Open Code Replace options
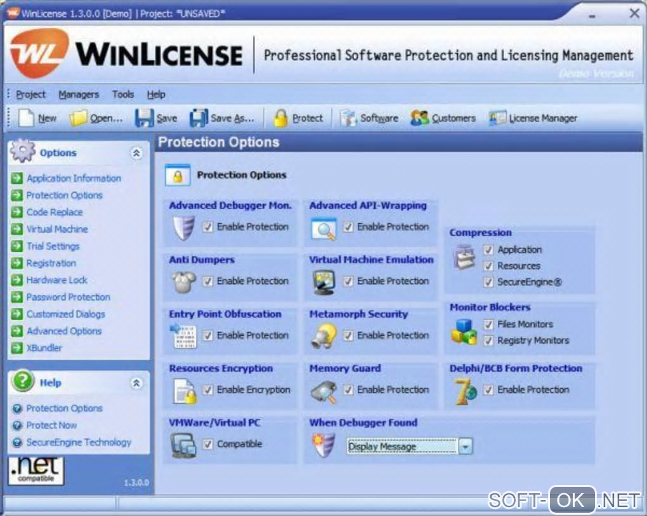Image resolution: width=647 pixels, height=516 pixels. pos(55,212)
